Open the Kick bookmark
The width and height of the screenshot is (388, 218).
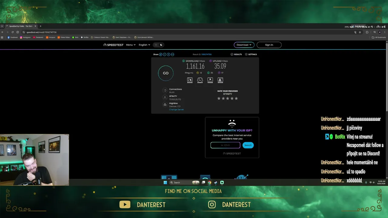pos(75,38)
